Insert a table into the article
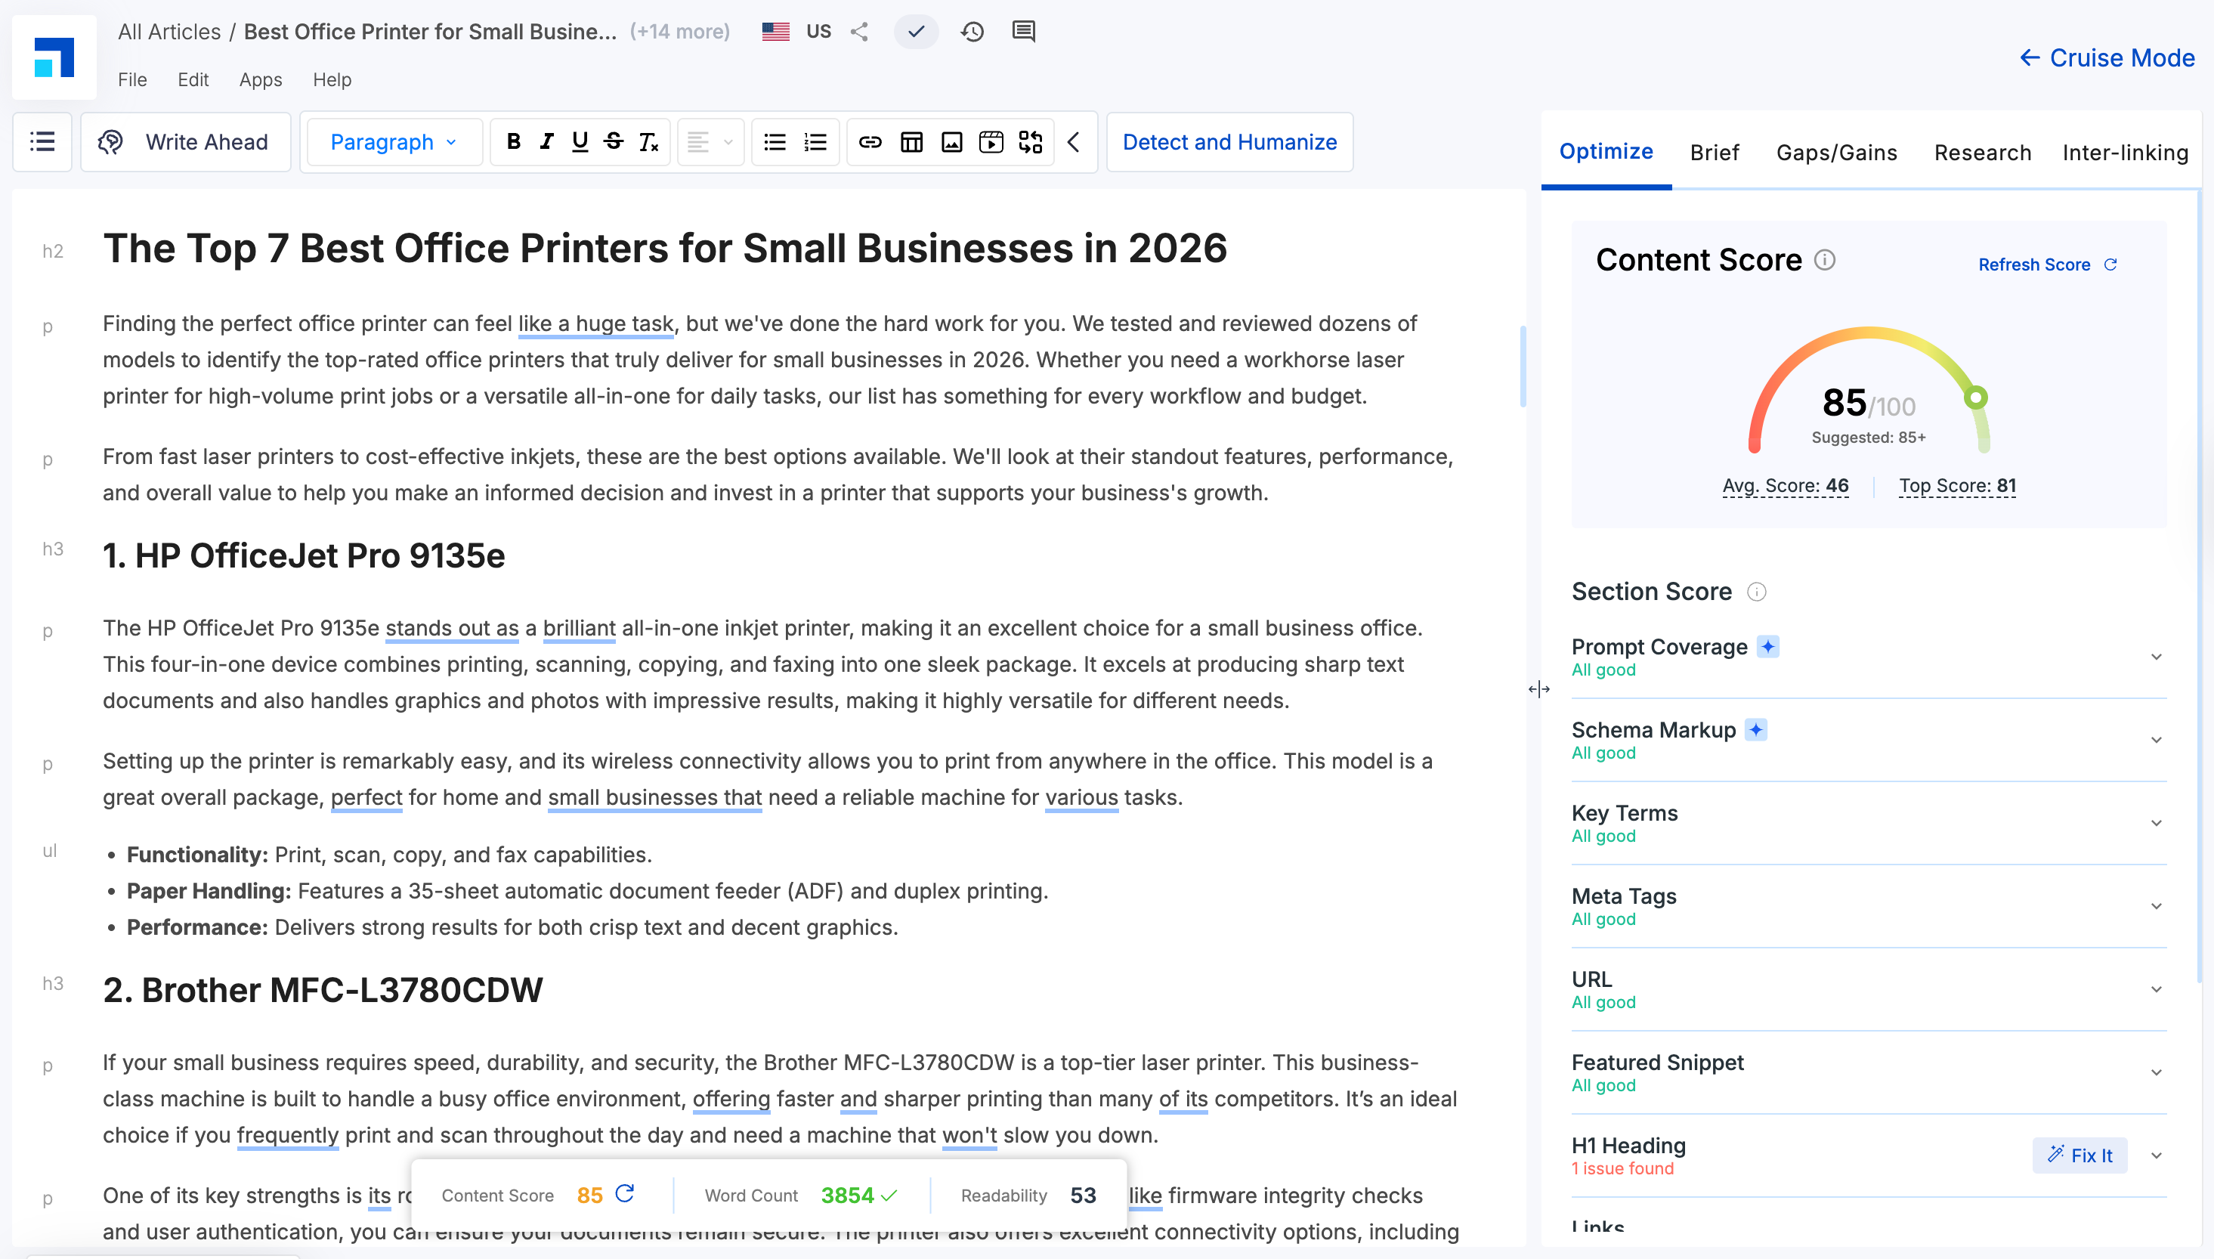 coord(911,142)
